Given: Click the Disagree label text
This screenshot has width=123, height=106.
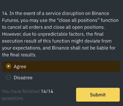Looking at the screenshot, I should point(23,78).
